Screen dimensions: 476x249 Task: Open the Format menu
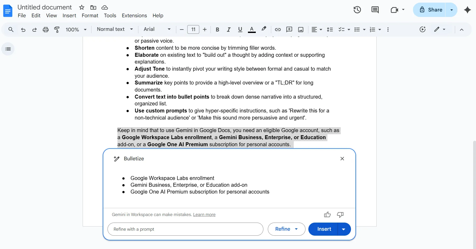pos(90,16)
